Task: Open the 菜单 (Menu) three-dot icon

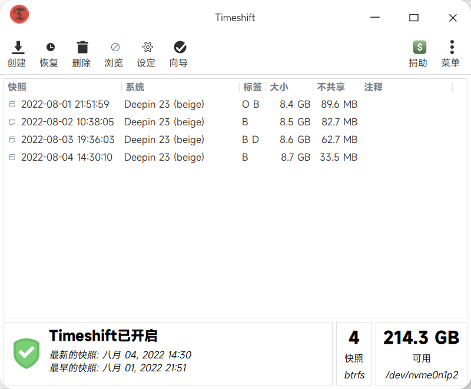Action: click(452, 47)
